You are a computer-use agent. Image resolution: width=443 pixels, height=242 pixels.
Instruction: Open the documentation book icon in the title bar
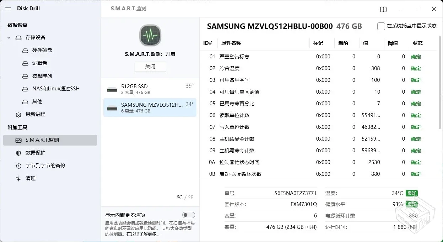coord(383,9)
